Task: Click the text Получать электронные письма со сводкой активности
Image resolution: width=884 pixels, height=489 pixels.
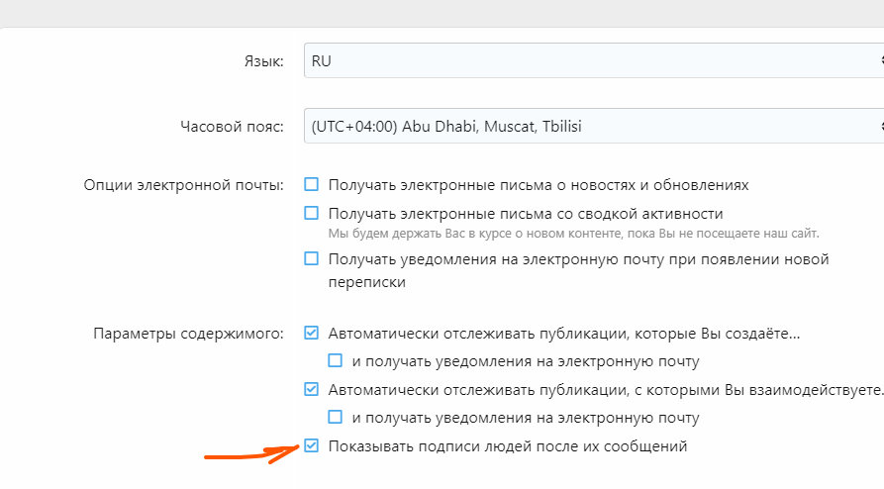Action: point(526,214)
